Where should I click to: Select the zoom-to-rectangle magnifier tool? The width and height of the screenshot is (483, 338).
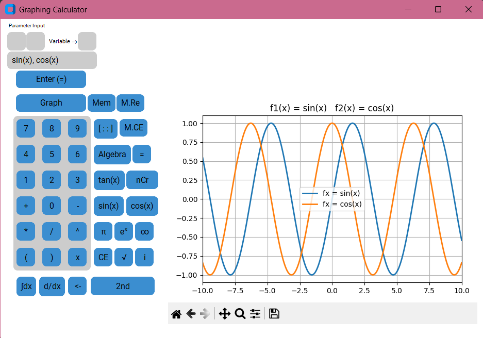click(240, 313)
